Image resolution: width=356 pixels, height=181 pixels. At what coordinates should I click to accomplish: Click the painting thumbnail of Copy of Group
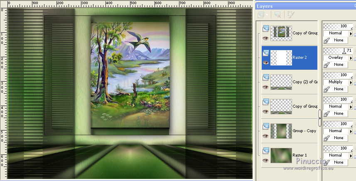[281, 33]
